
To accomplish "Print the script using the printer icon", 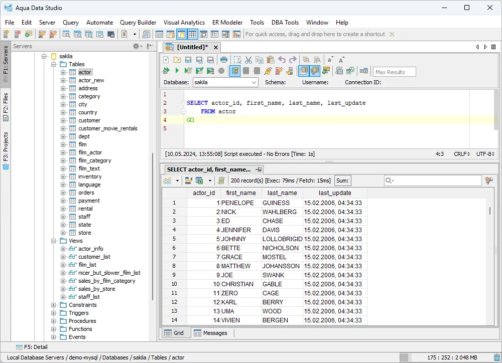I will [x=223, y=60].
